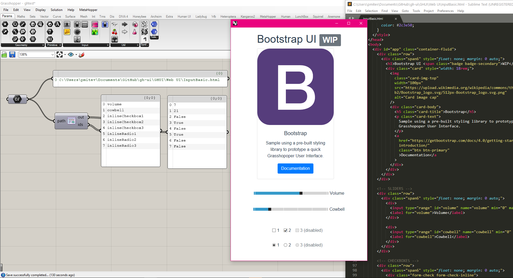Open Grasshopper Display menu

coord(41,10)
